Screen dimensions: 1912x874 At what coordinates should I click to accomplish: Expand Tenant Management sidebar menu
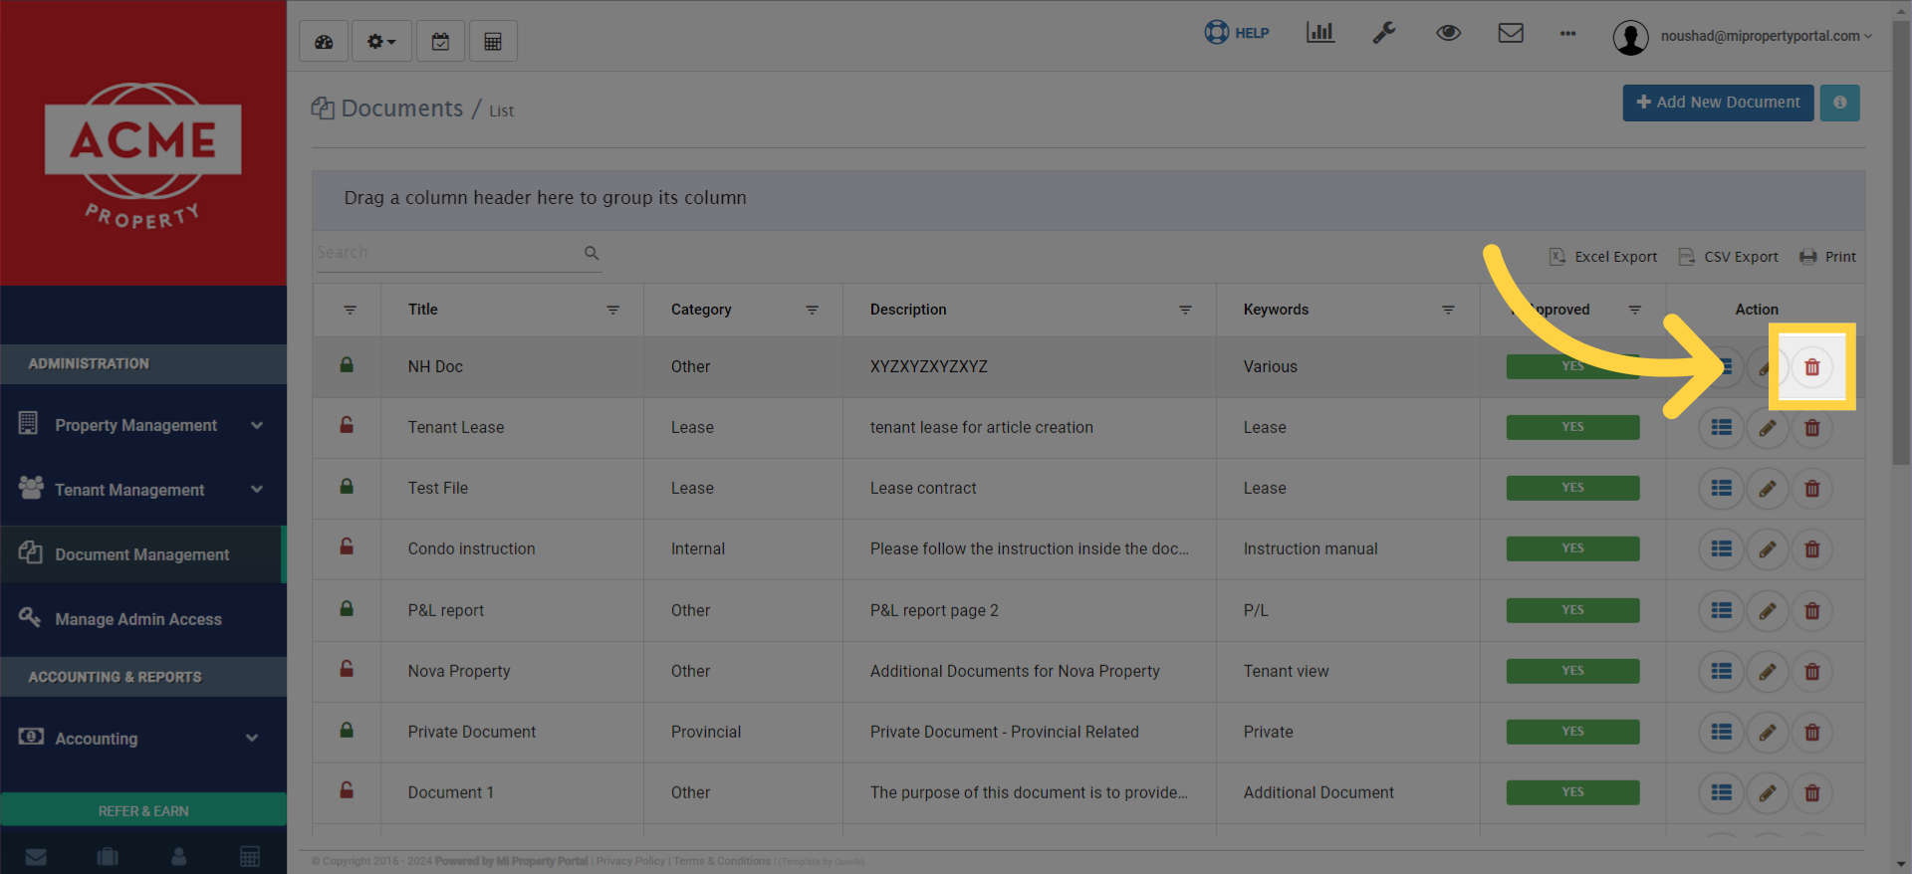click(x=142, y=490)
